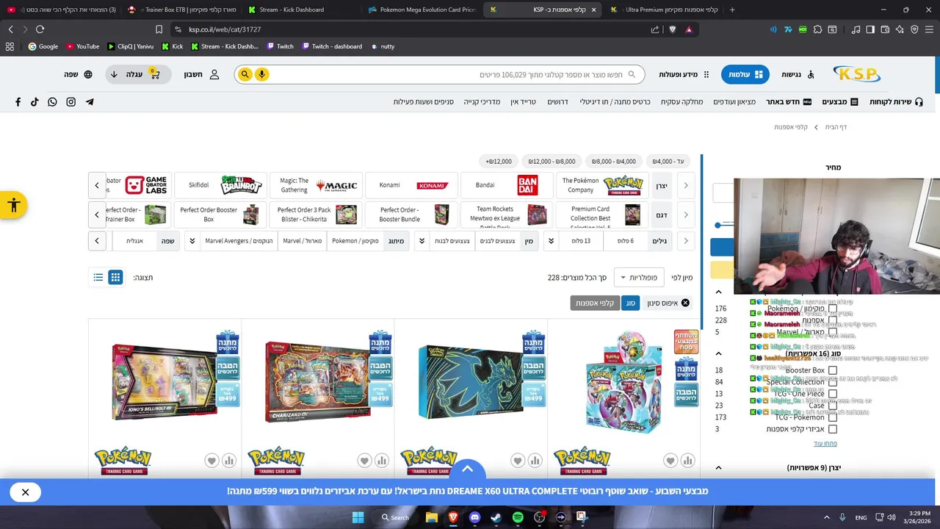Viewport: 940px width, 529px height.
Task: Open KSP WhatsApp link icon
Action: (x=52, y=101)
